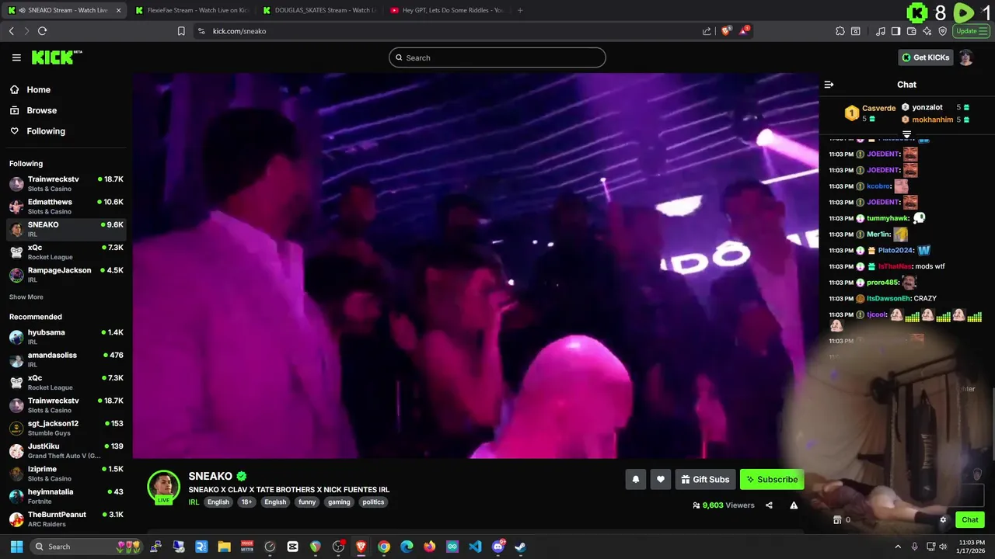
Task: Open Edmatthews channel in sidebar
Action: 66,206
